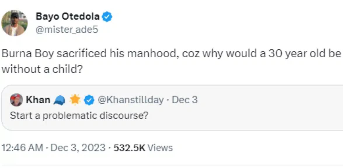Click the sun emoji beside Khan's name
Viewport: 343px width, 168px height.
click(x=75, y=100)
